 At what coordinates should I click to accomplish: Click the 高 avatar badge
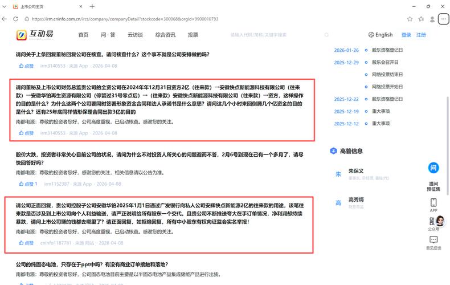click(x=338, y=203)
